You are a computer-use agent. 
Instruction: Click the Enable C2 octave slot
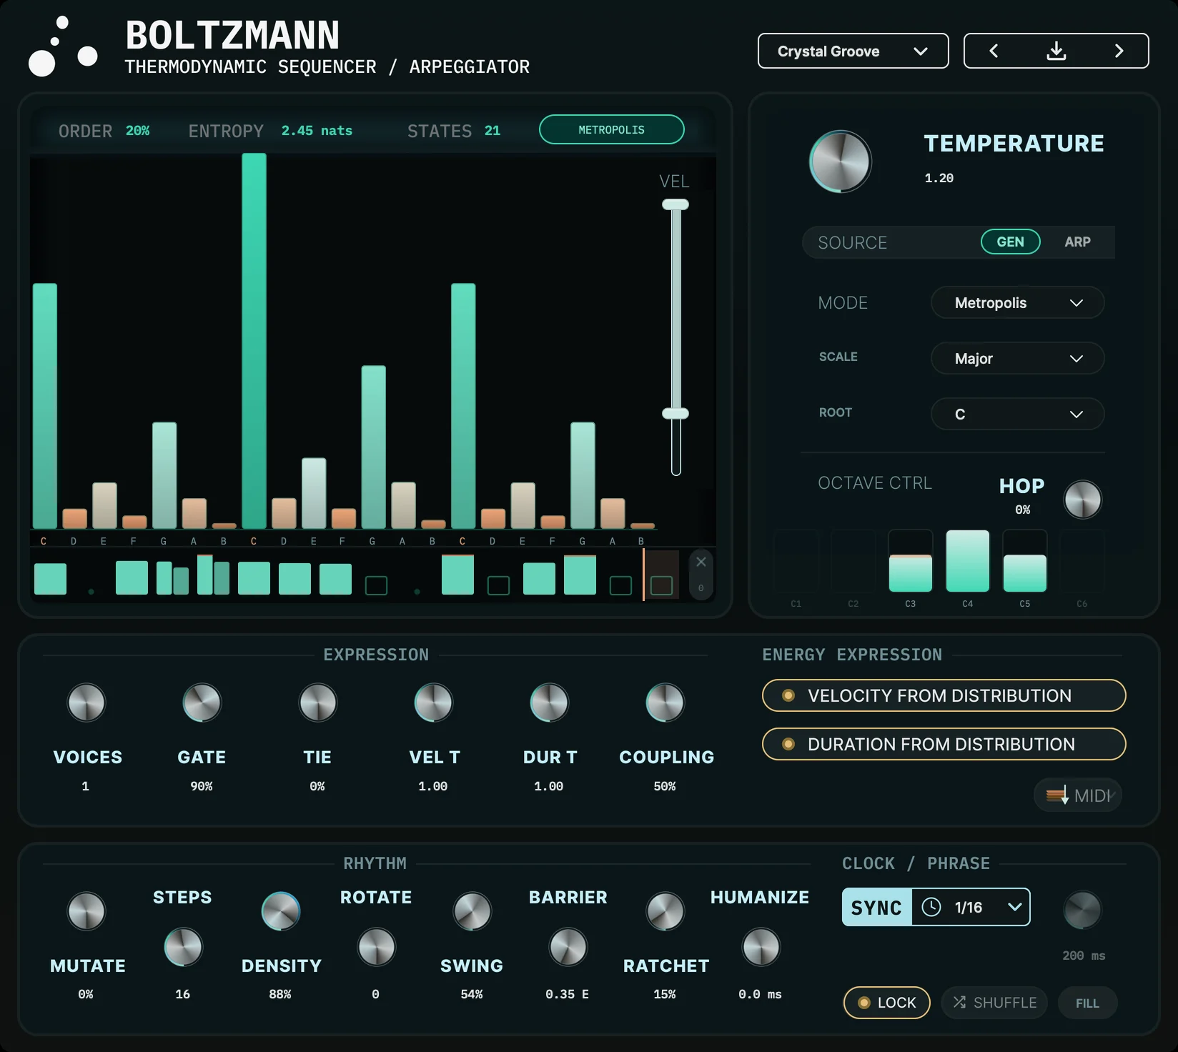click(x=853, y=561)
